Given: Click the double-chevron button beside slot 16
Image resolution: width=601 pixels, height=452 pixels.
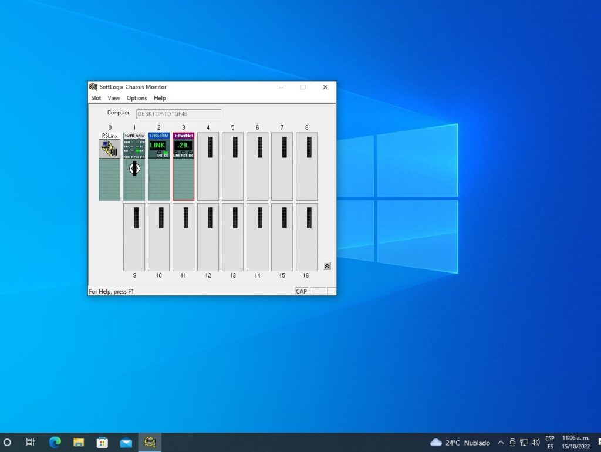Looking at the screenshot, I should point(327,265).
